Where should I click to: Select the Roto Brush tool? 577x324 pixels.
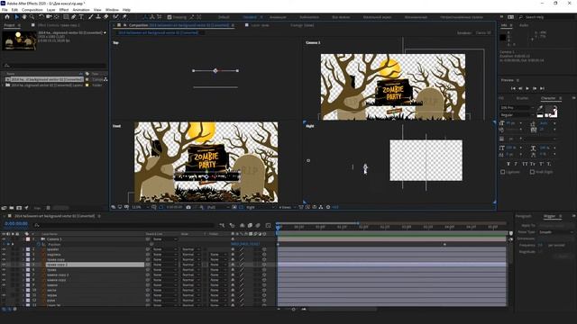116,17
